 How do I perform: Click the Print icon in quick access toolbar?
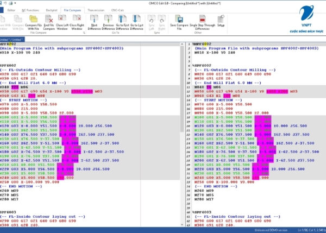[10, 3]
